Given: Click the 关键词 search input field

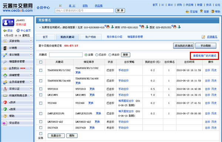Looking at the screenshot, I should tap(66, 55).
